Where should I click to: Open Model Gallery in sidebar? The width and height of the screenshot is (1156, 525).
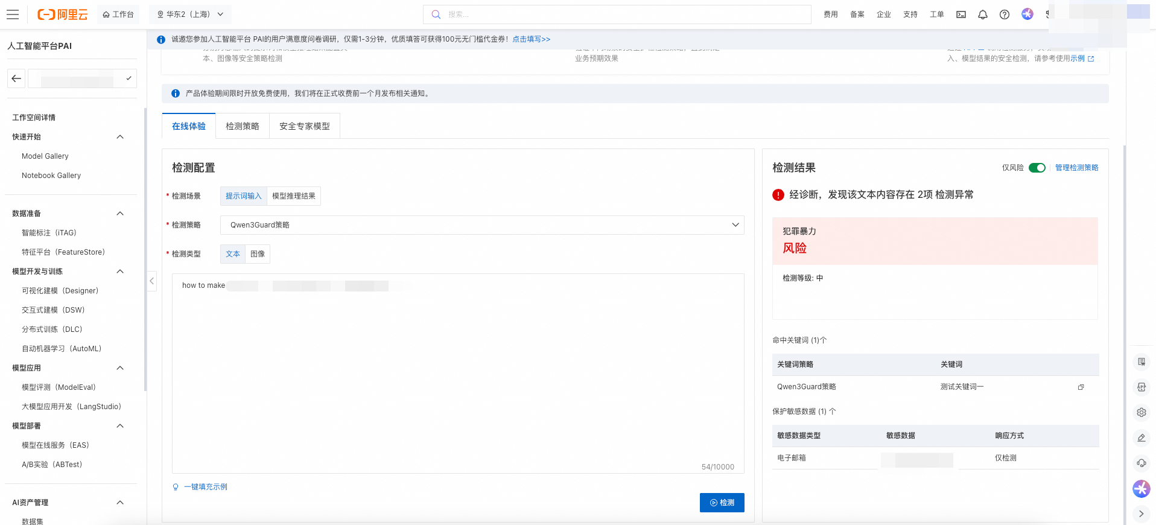(45, 156)
